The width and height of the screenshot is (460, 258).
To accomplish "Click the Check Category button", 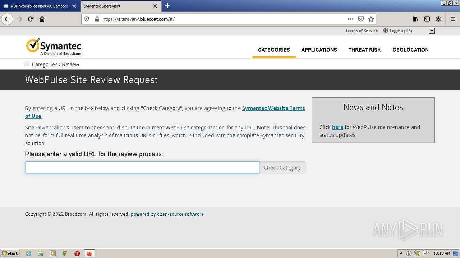I will (282, 167).
